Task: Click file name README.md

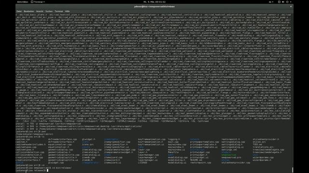Action: pos(196,160)
